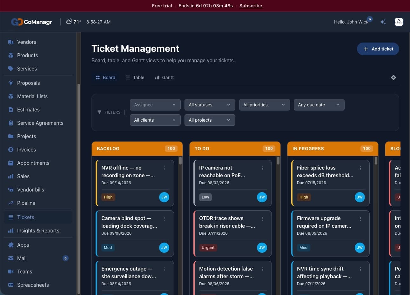Expand the All priorities dropdown
The width and height of the screenshot is (410, 295).
[x=265, y=105]
